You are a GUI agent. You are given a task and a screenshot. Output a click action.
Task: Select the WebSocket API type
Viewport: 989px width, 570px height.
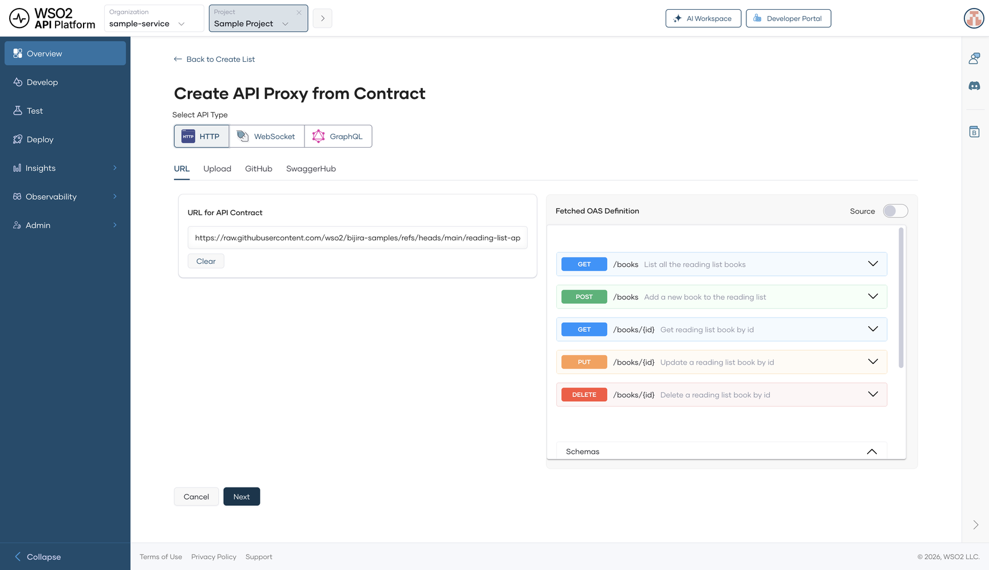pos(267,136)
